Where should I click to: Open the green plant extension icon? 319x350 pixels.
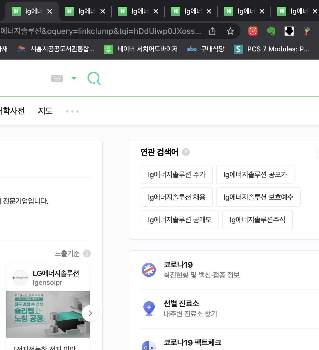307,31
